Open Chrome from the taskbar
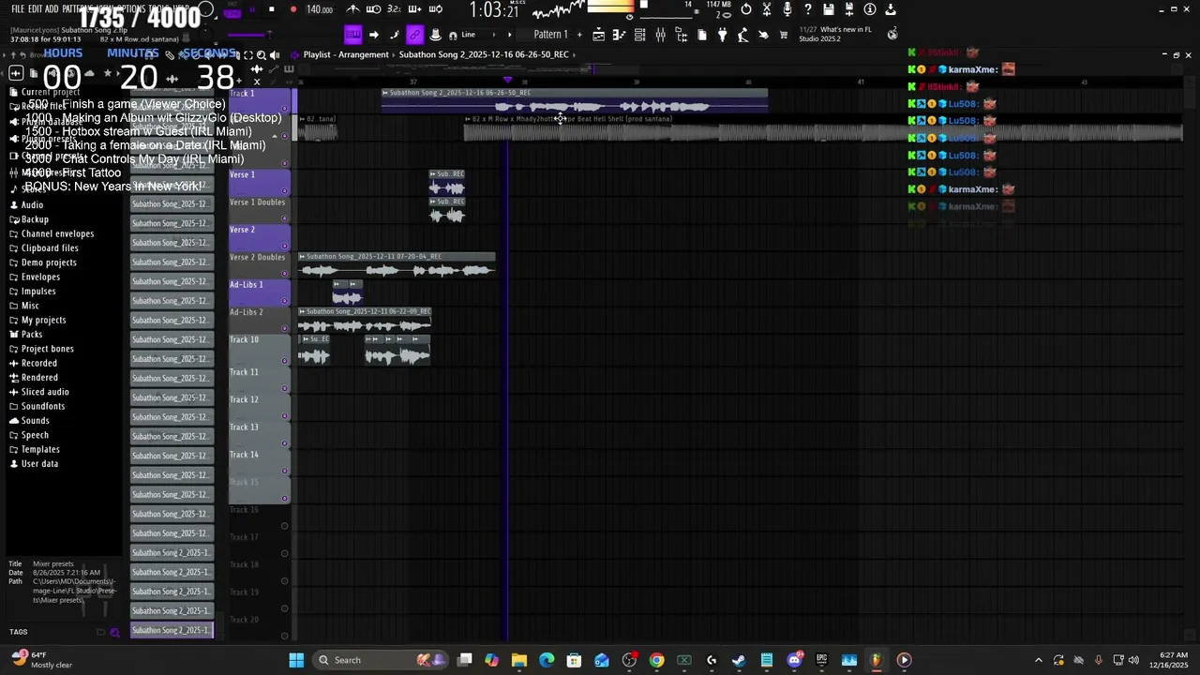 point(656,660)
